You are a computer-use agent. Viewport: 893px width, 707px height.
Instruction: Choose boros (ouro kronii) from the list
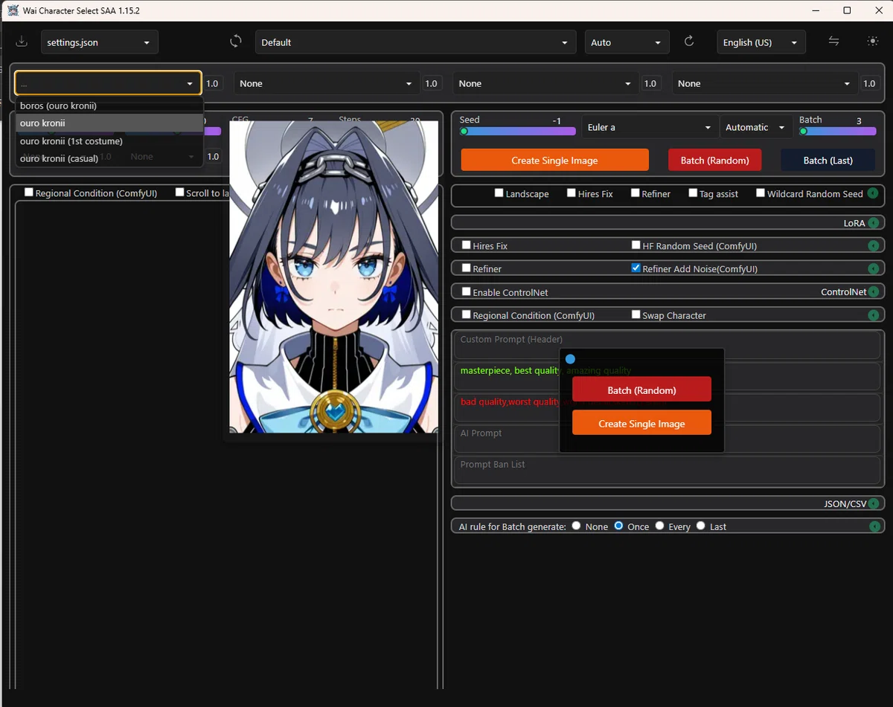click(109, 106)
